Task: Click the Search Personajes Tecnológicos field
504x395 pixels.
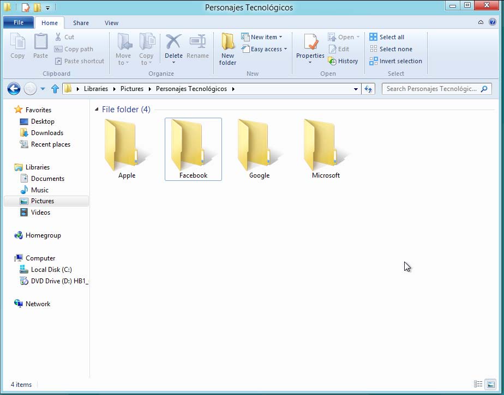Action: click(x=431, y=89)
